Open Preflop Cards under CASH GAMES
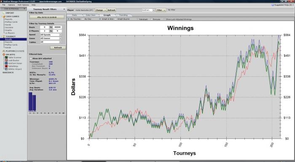 (x=11, y=22)
